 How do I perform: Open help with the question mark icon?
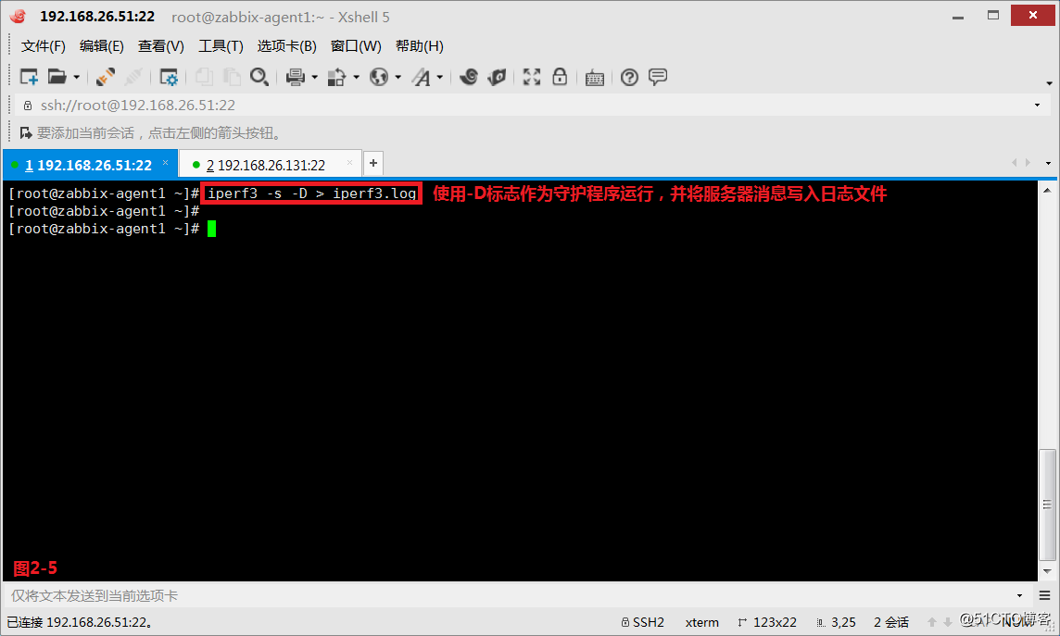click(629, 78)
